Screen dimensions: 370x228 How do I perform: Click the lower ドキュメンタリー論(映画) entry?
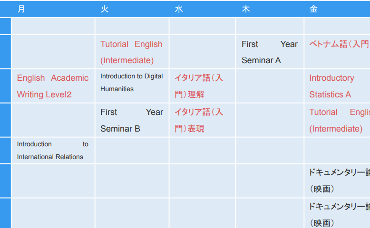click(x=339, y=214)
